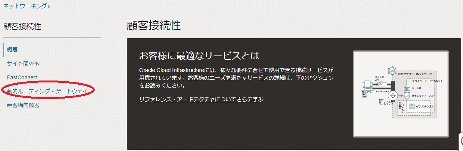Viewport: 463px width, 151px height.
Task: Click the Oracle Cloud Infrastructure description paragraph
Action: click(236, 78)
